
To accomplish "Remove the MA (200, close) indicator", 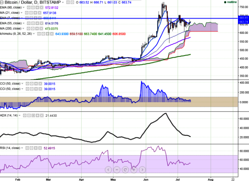I will (41, 29).
